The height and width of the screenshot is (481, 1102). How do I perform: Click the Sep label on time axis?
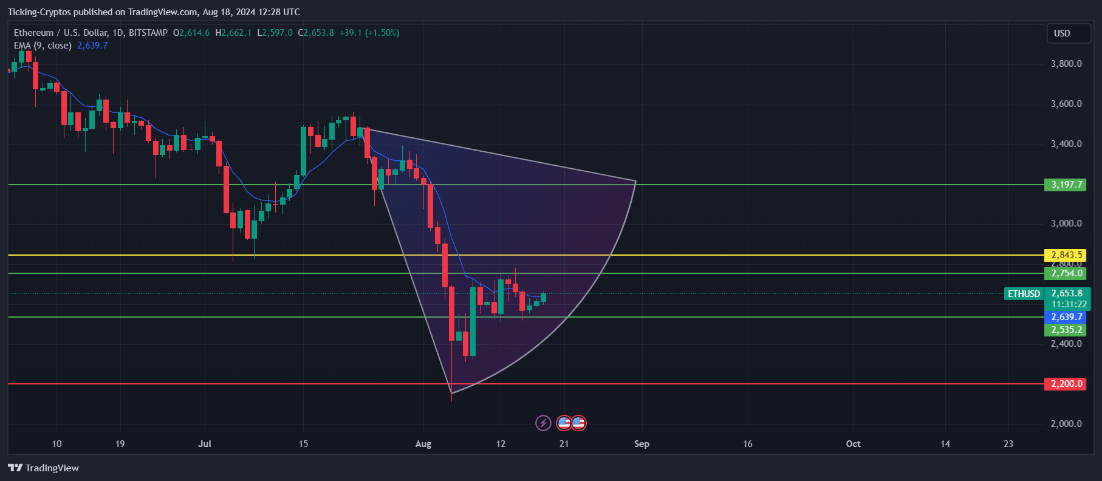[642, 444]
